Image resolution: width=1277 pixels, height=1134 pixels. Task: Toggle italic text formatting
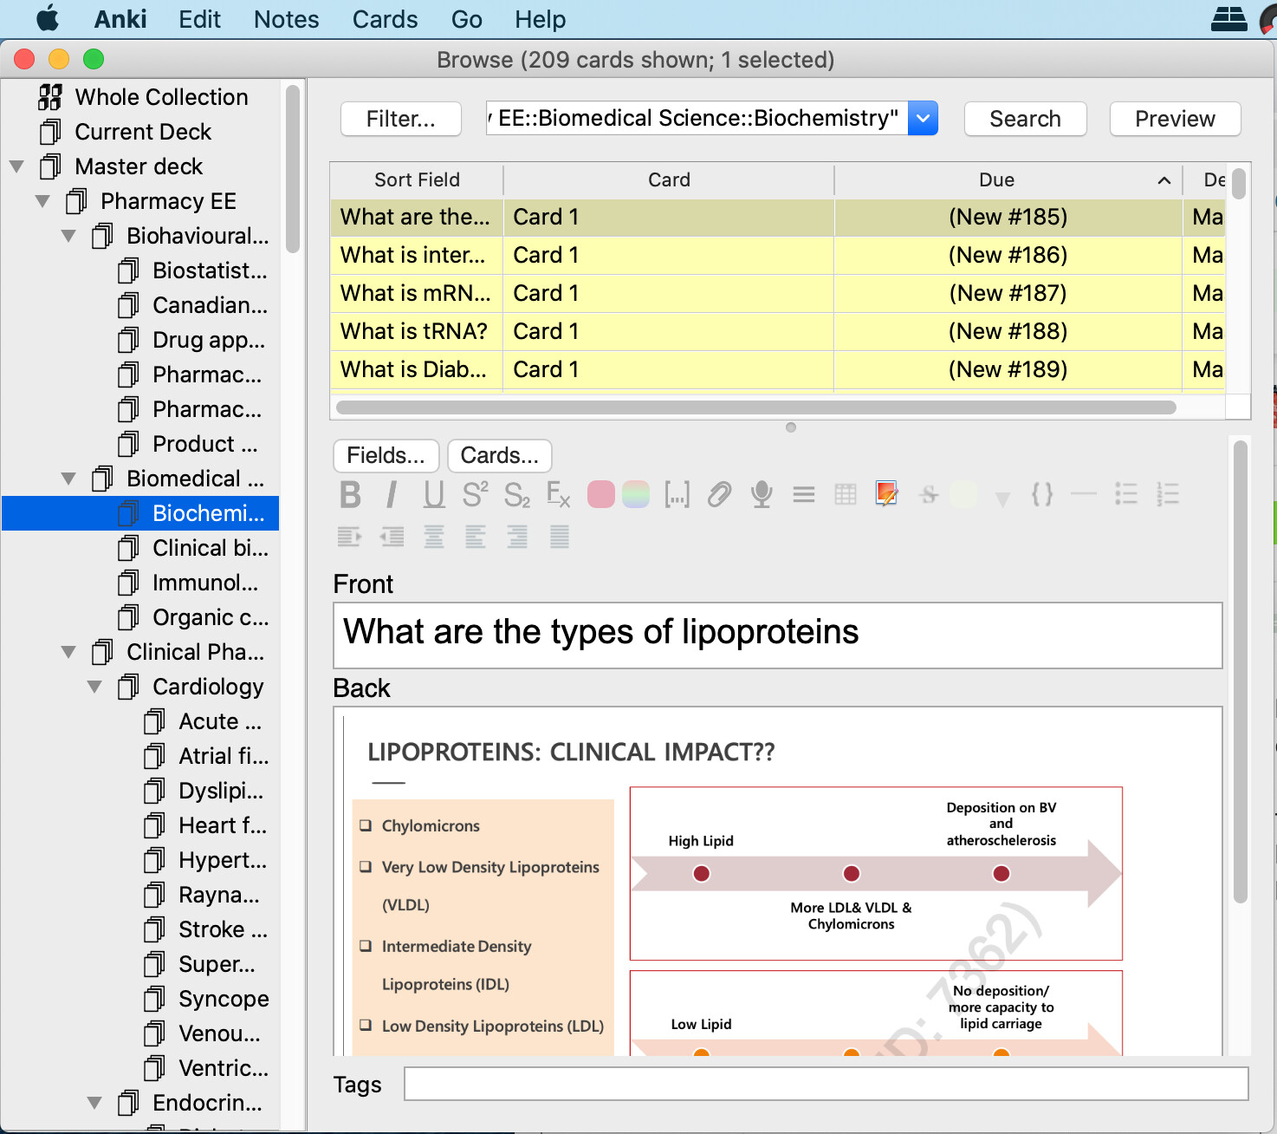click(x=392, y=495)
